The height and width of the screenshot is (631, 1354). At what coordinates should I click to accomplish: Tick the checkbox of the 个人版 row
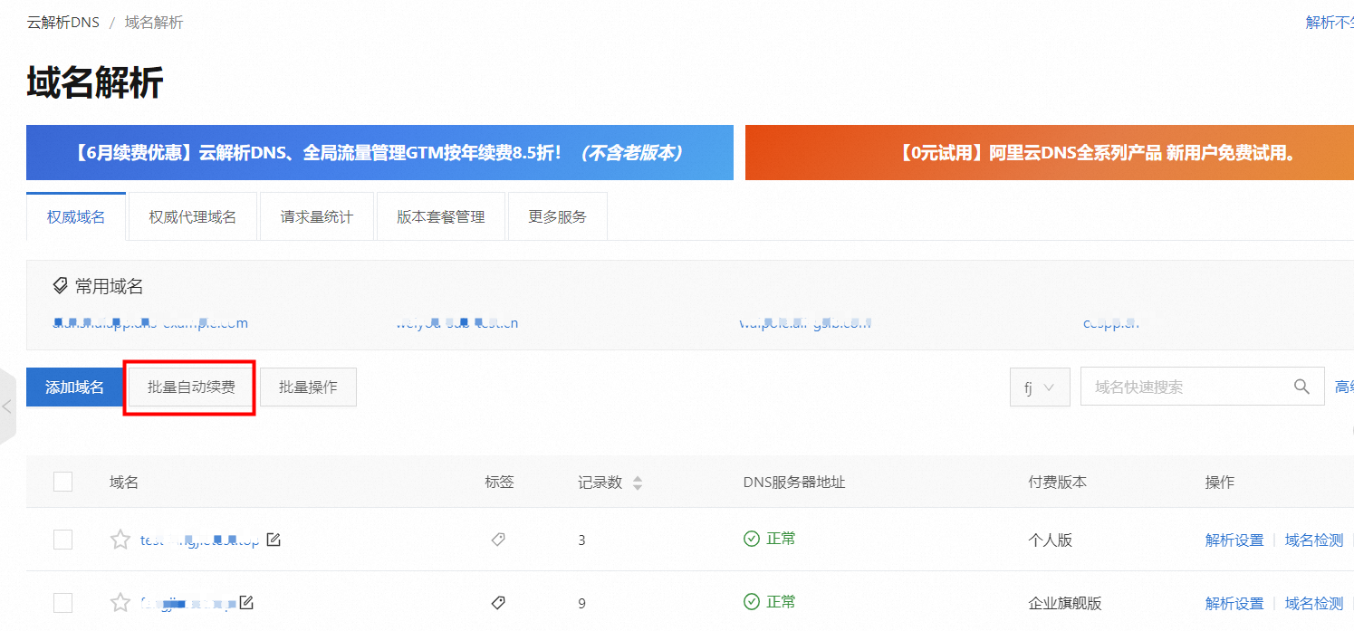coord(62,540)
